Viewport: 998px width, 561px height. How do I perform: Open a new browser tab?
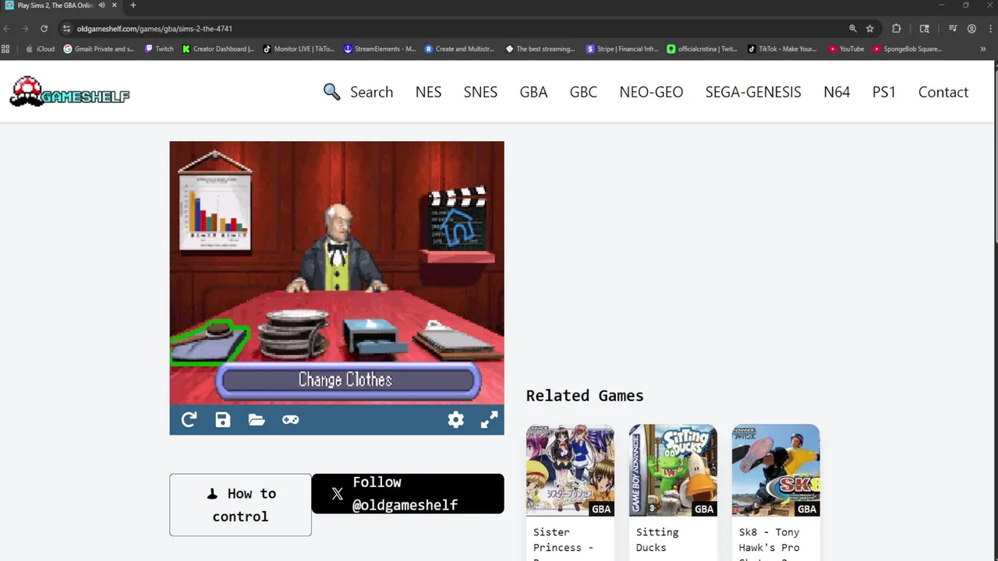click(x=133, y=5)
